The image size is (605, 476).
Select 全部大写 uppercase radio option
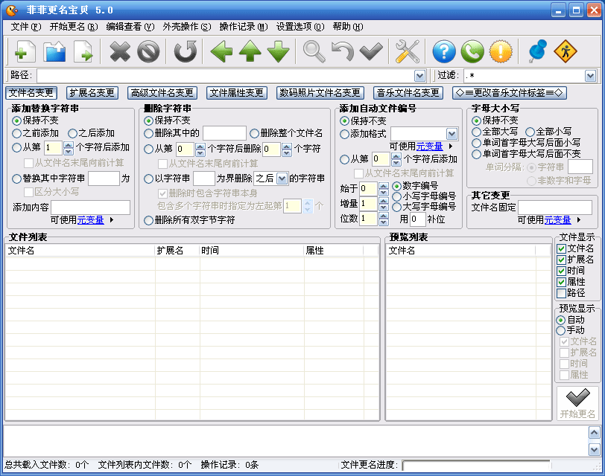tap(477, 132)
